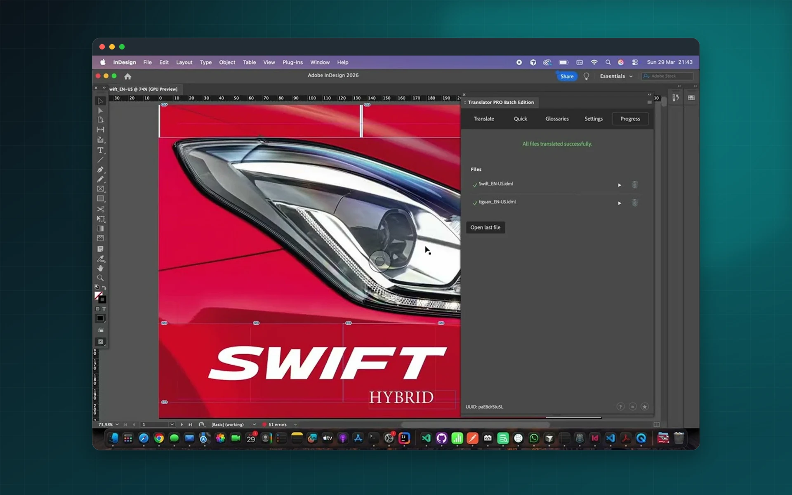792x495 pixels.
Task: Select the Gradient Swatch tool
Action: point(100,229)
